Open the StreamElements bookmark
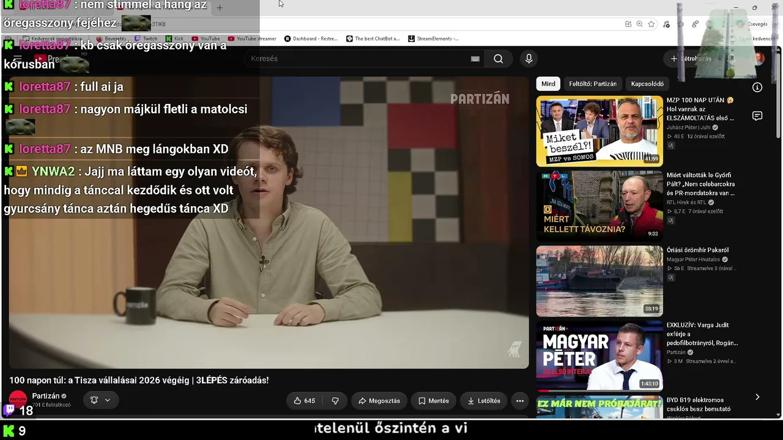The height and width of the screenshot is (440, 783). 433,38
